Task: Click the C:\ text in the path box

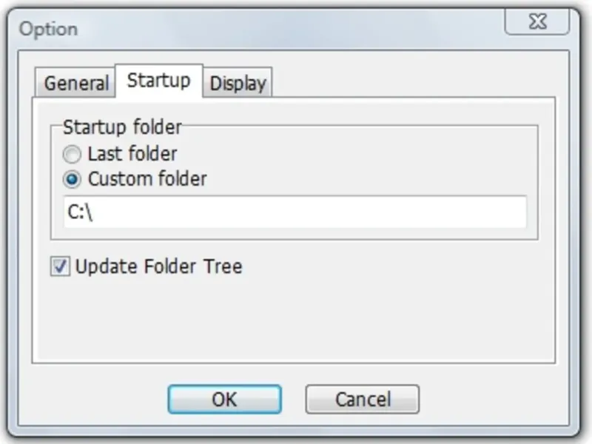Action: pos(80,212)
